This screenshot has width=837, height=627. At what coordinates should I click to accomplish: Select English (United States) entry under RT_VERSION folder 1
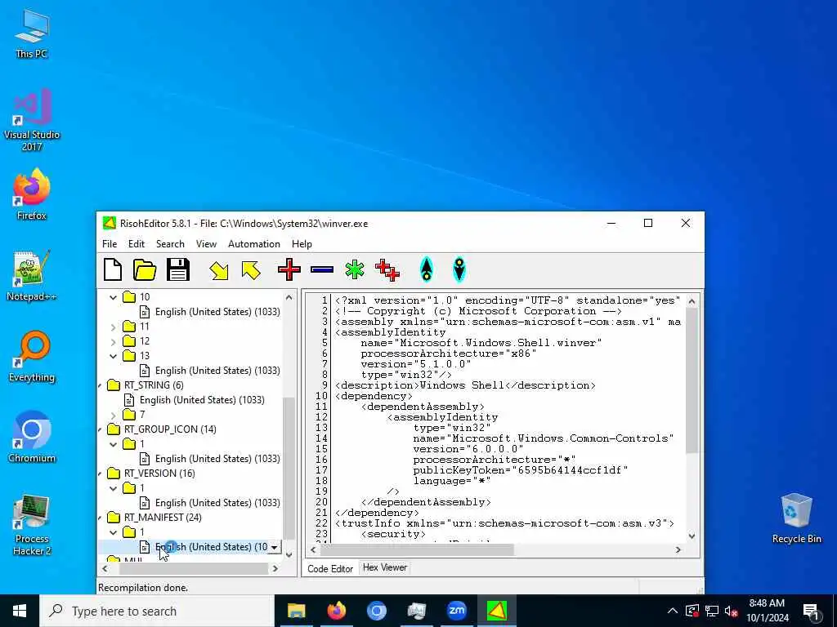(x=217, y=503)
